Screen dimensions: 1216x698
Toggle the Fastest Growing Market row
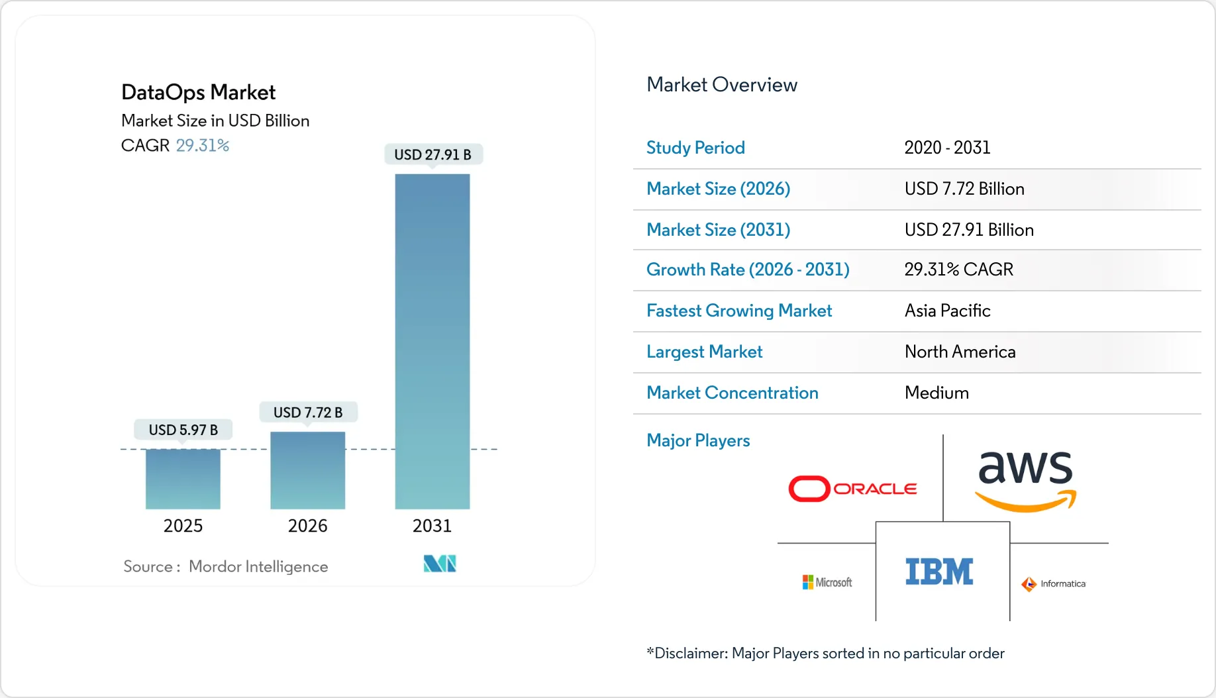pos(738,311)
